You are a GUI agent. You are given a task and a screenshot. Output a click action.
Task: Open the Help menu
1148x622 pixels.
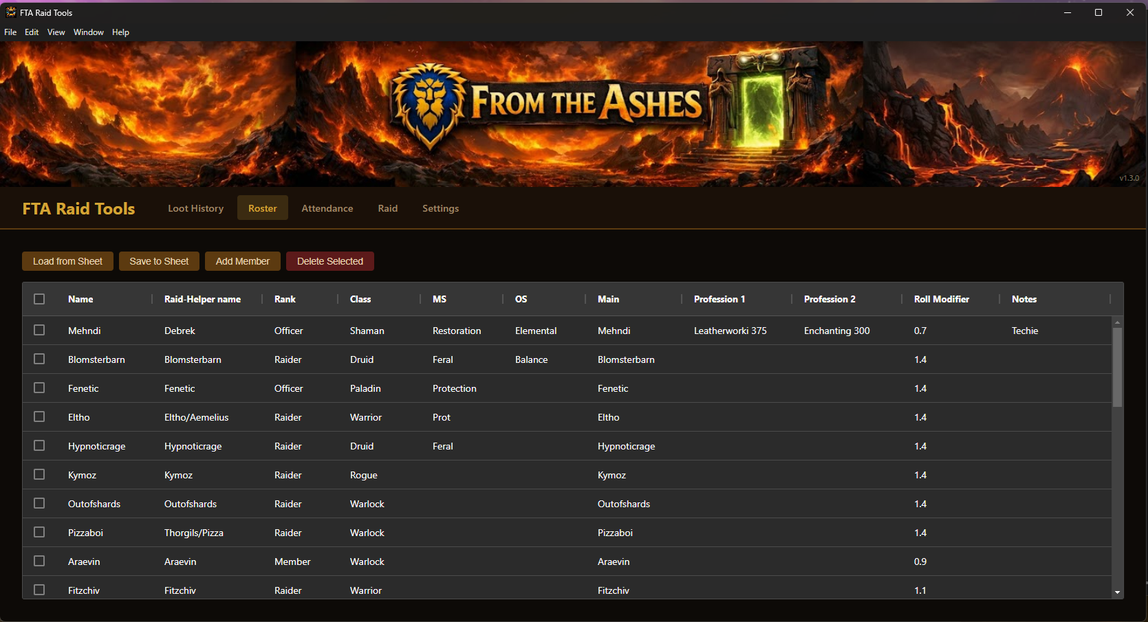coord(120,32)
